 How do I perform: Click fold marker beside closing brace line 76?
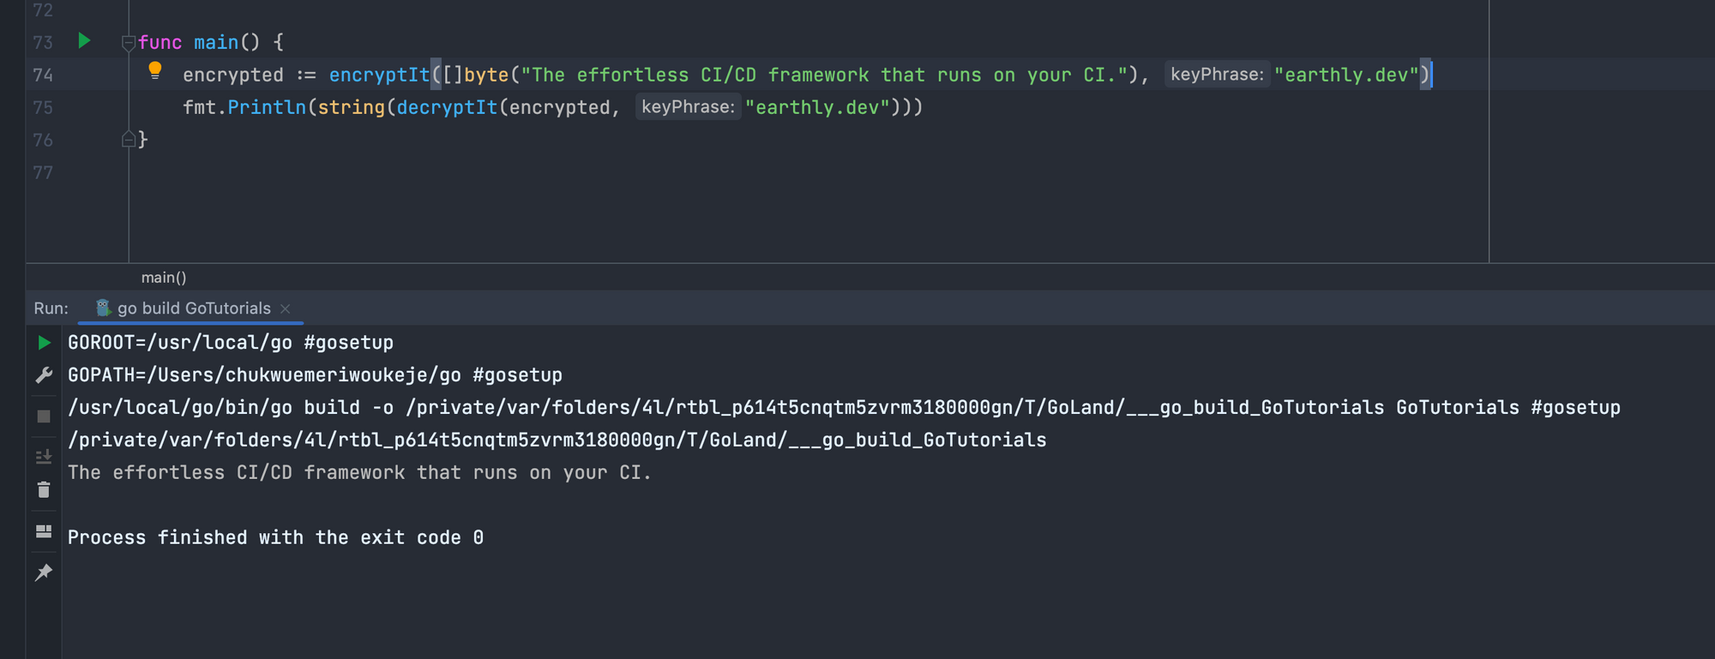point(127,138)
